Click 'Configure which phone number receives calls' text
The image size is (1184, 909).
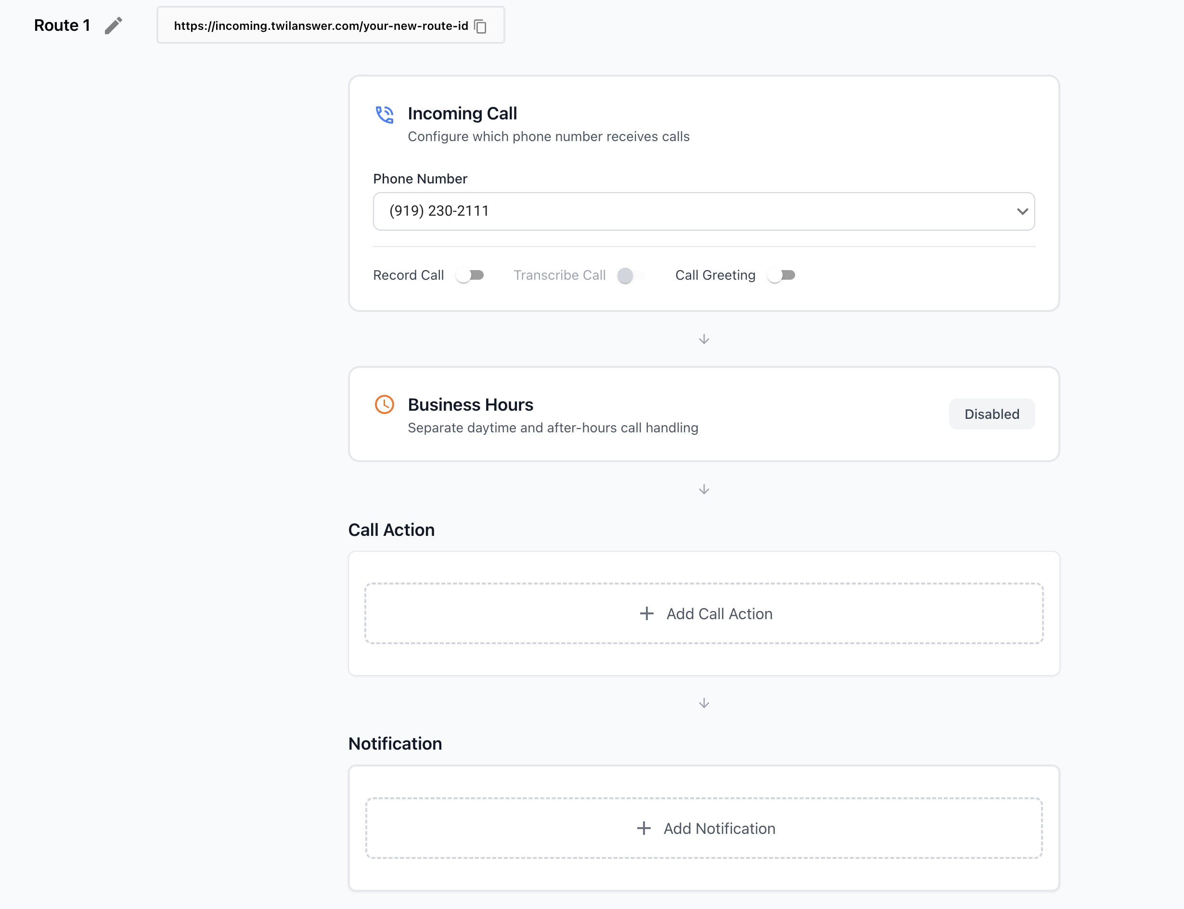(x=549, y=137)
